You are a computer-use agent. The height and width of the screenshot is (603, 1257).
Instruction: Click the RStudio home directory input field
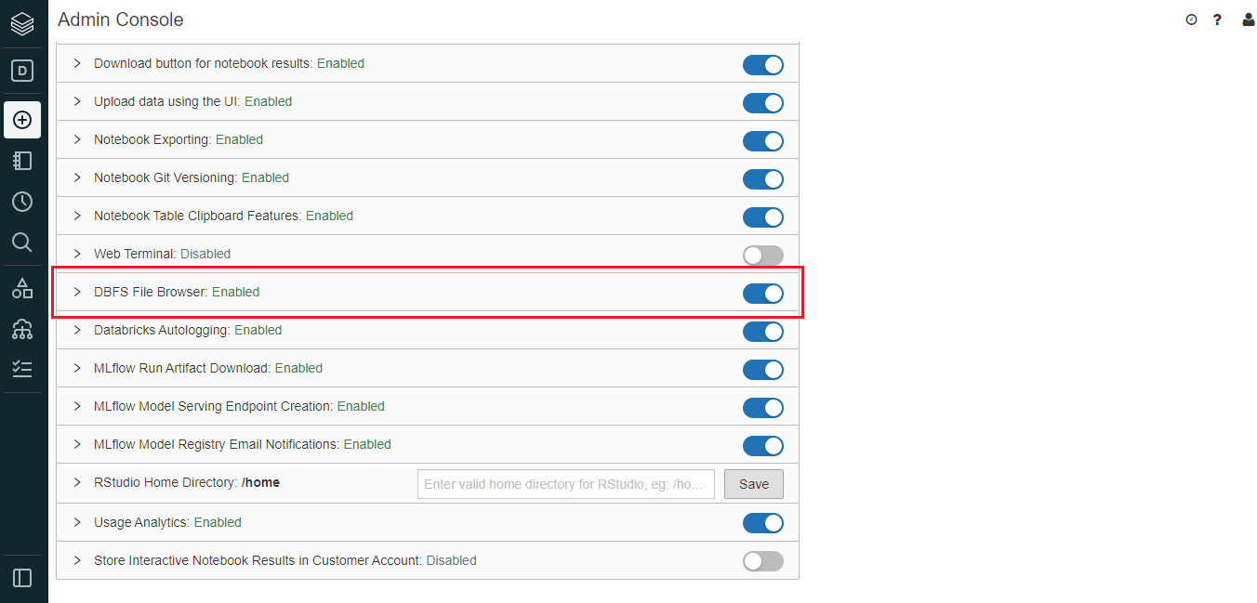pyautogui.click(x=565, y=483)
